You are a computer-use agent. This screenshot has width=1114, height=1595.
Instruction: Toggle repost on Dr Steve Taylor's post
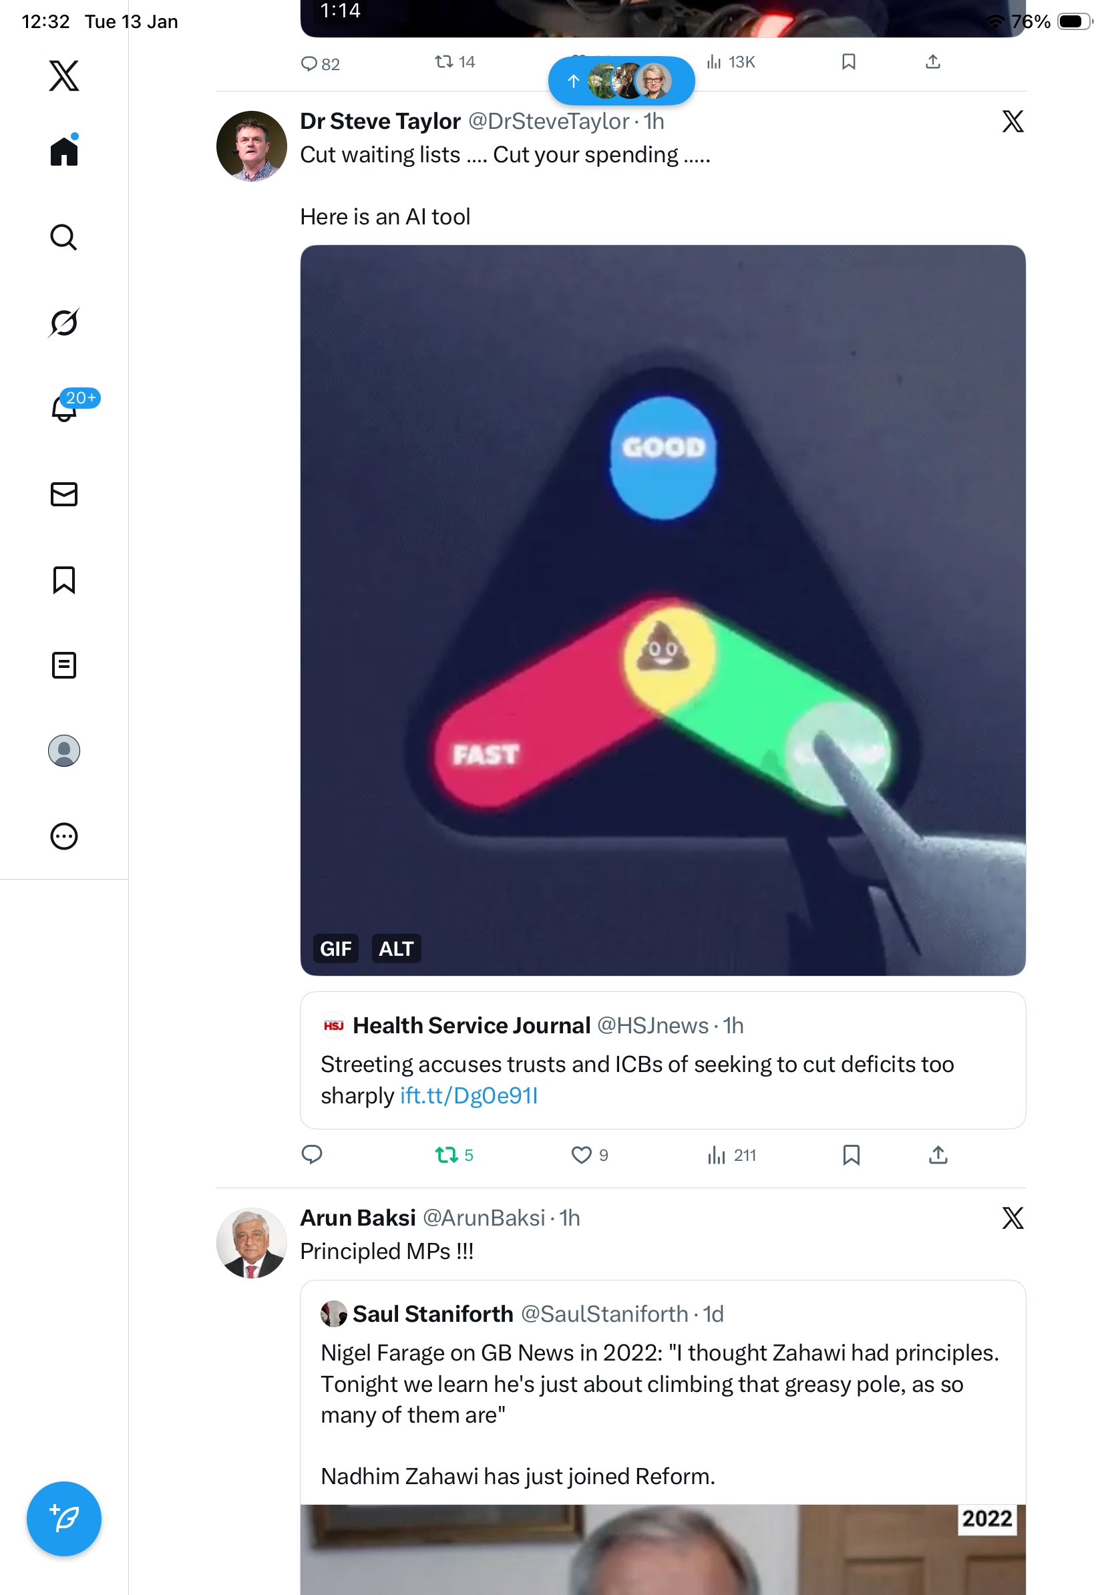pyautogui.click(x=446, y=1155)
